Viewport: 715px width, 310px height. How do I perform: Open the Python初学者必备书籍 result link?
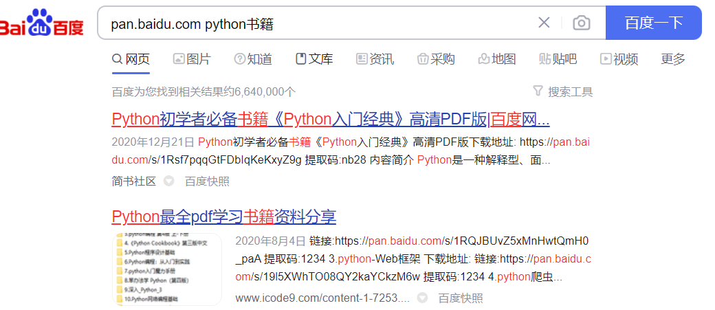pyautogui.click(x=331, y=120)
